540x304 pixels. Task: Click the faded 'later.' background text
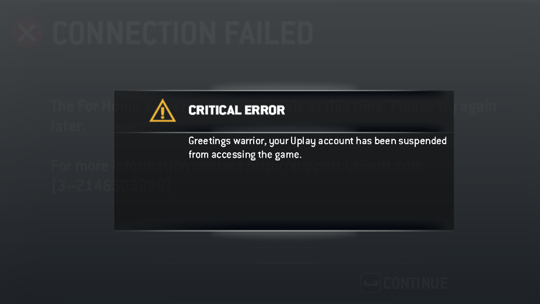coord(68,127)
